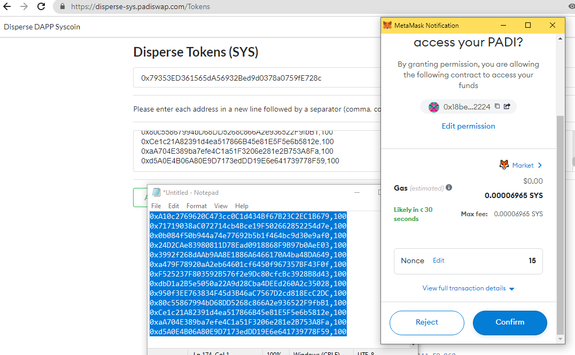The width and height of the screenshot is (575, 355).
Task: Reject the MetaMask permission request
Action: click(x=427, y=322)
